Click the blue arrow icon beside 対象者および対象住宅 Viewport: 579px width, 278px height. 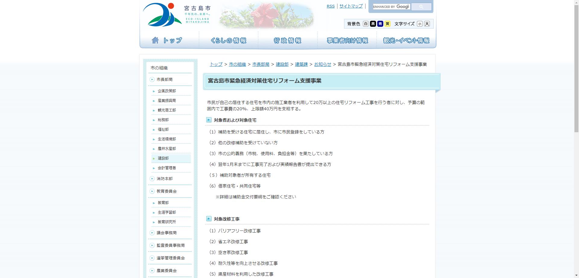click(208, 120)
